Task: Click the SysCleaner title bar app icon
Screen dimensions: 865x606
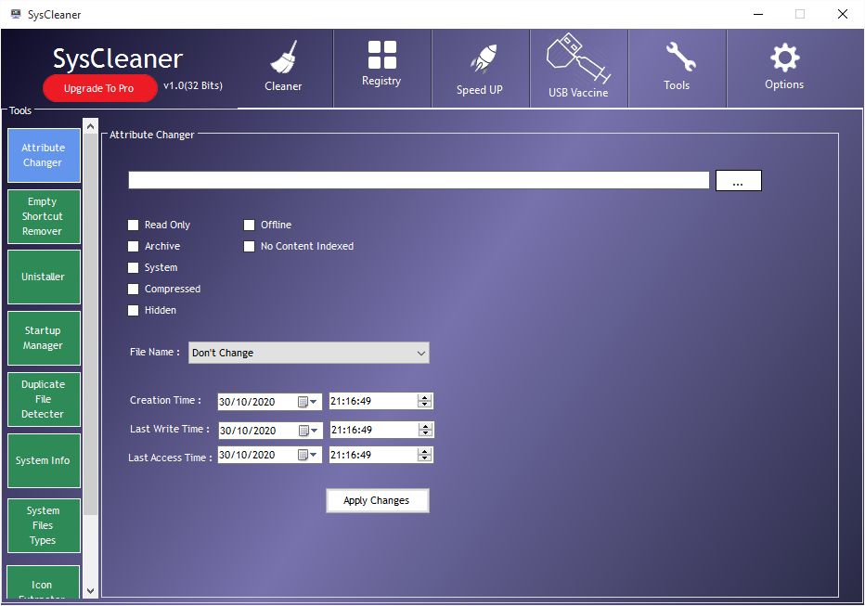Action: [x=16, y=14]
